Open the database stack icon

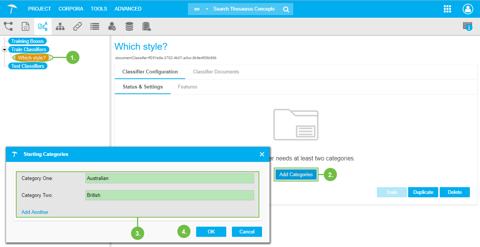129,26
